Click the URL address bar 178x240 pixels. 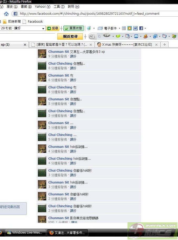coord(94,14)
